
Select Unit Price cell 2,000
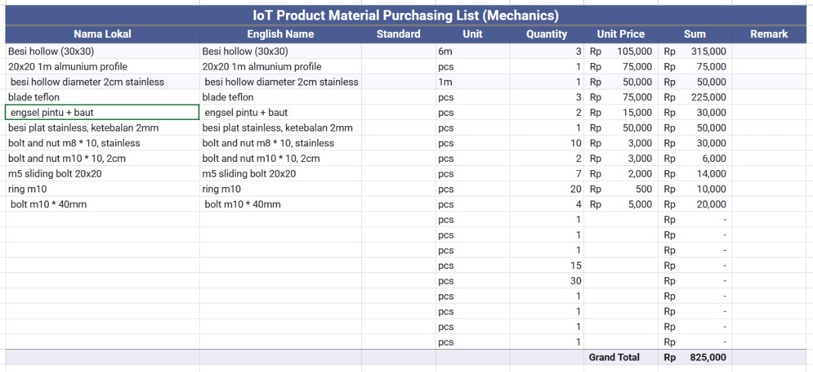[621, 173]
